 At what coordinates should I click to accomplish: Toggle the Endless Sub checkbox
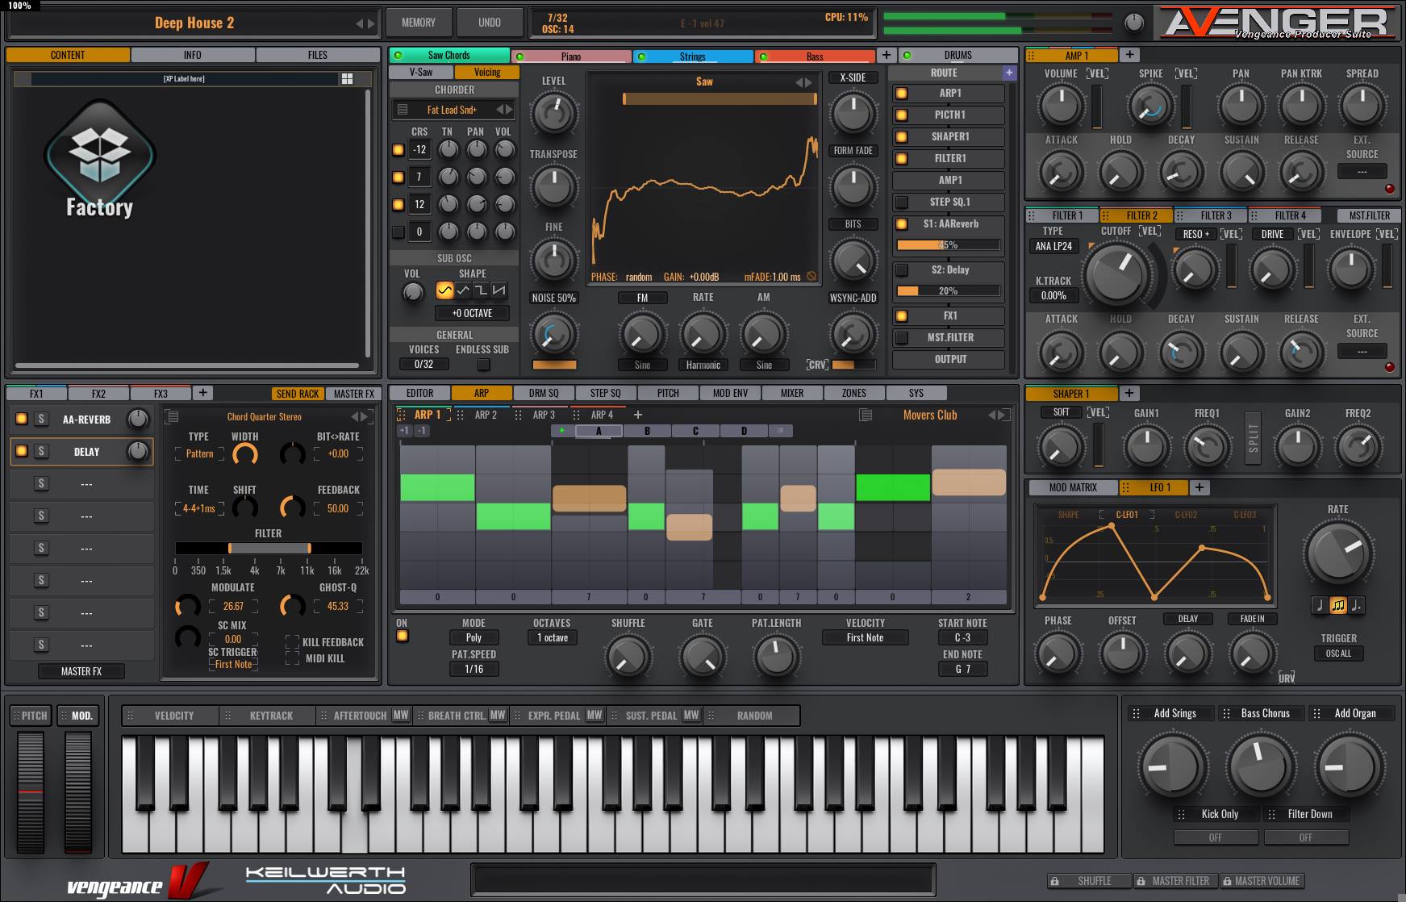coord(483,365)
